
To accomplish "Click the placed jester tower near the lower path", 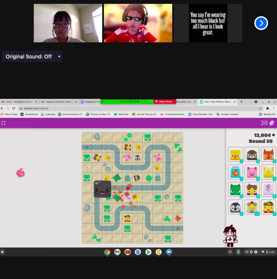I will tap(127, 218).
